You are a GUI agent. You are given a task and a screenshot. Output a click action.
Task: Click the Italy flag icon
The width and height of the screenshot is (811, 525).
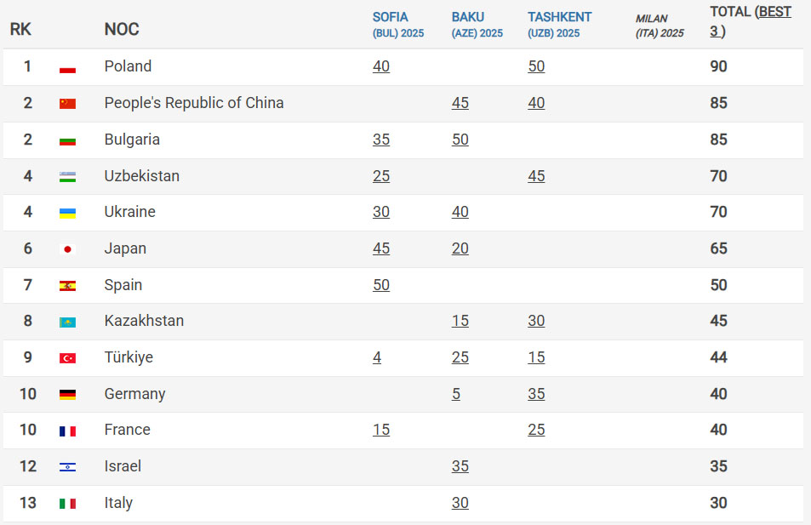point(67,503)
